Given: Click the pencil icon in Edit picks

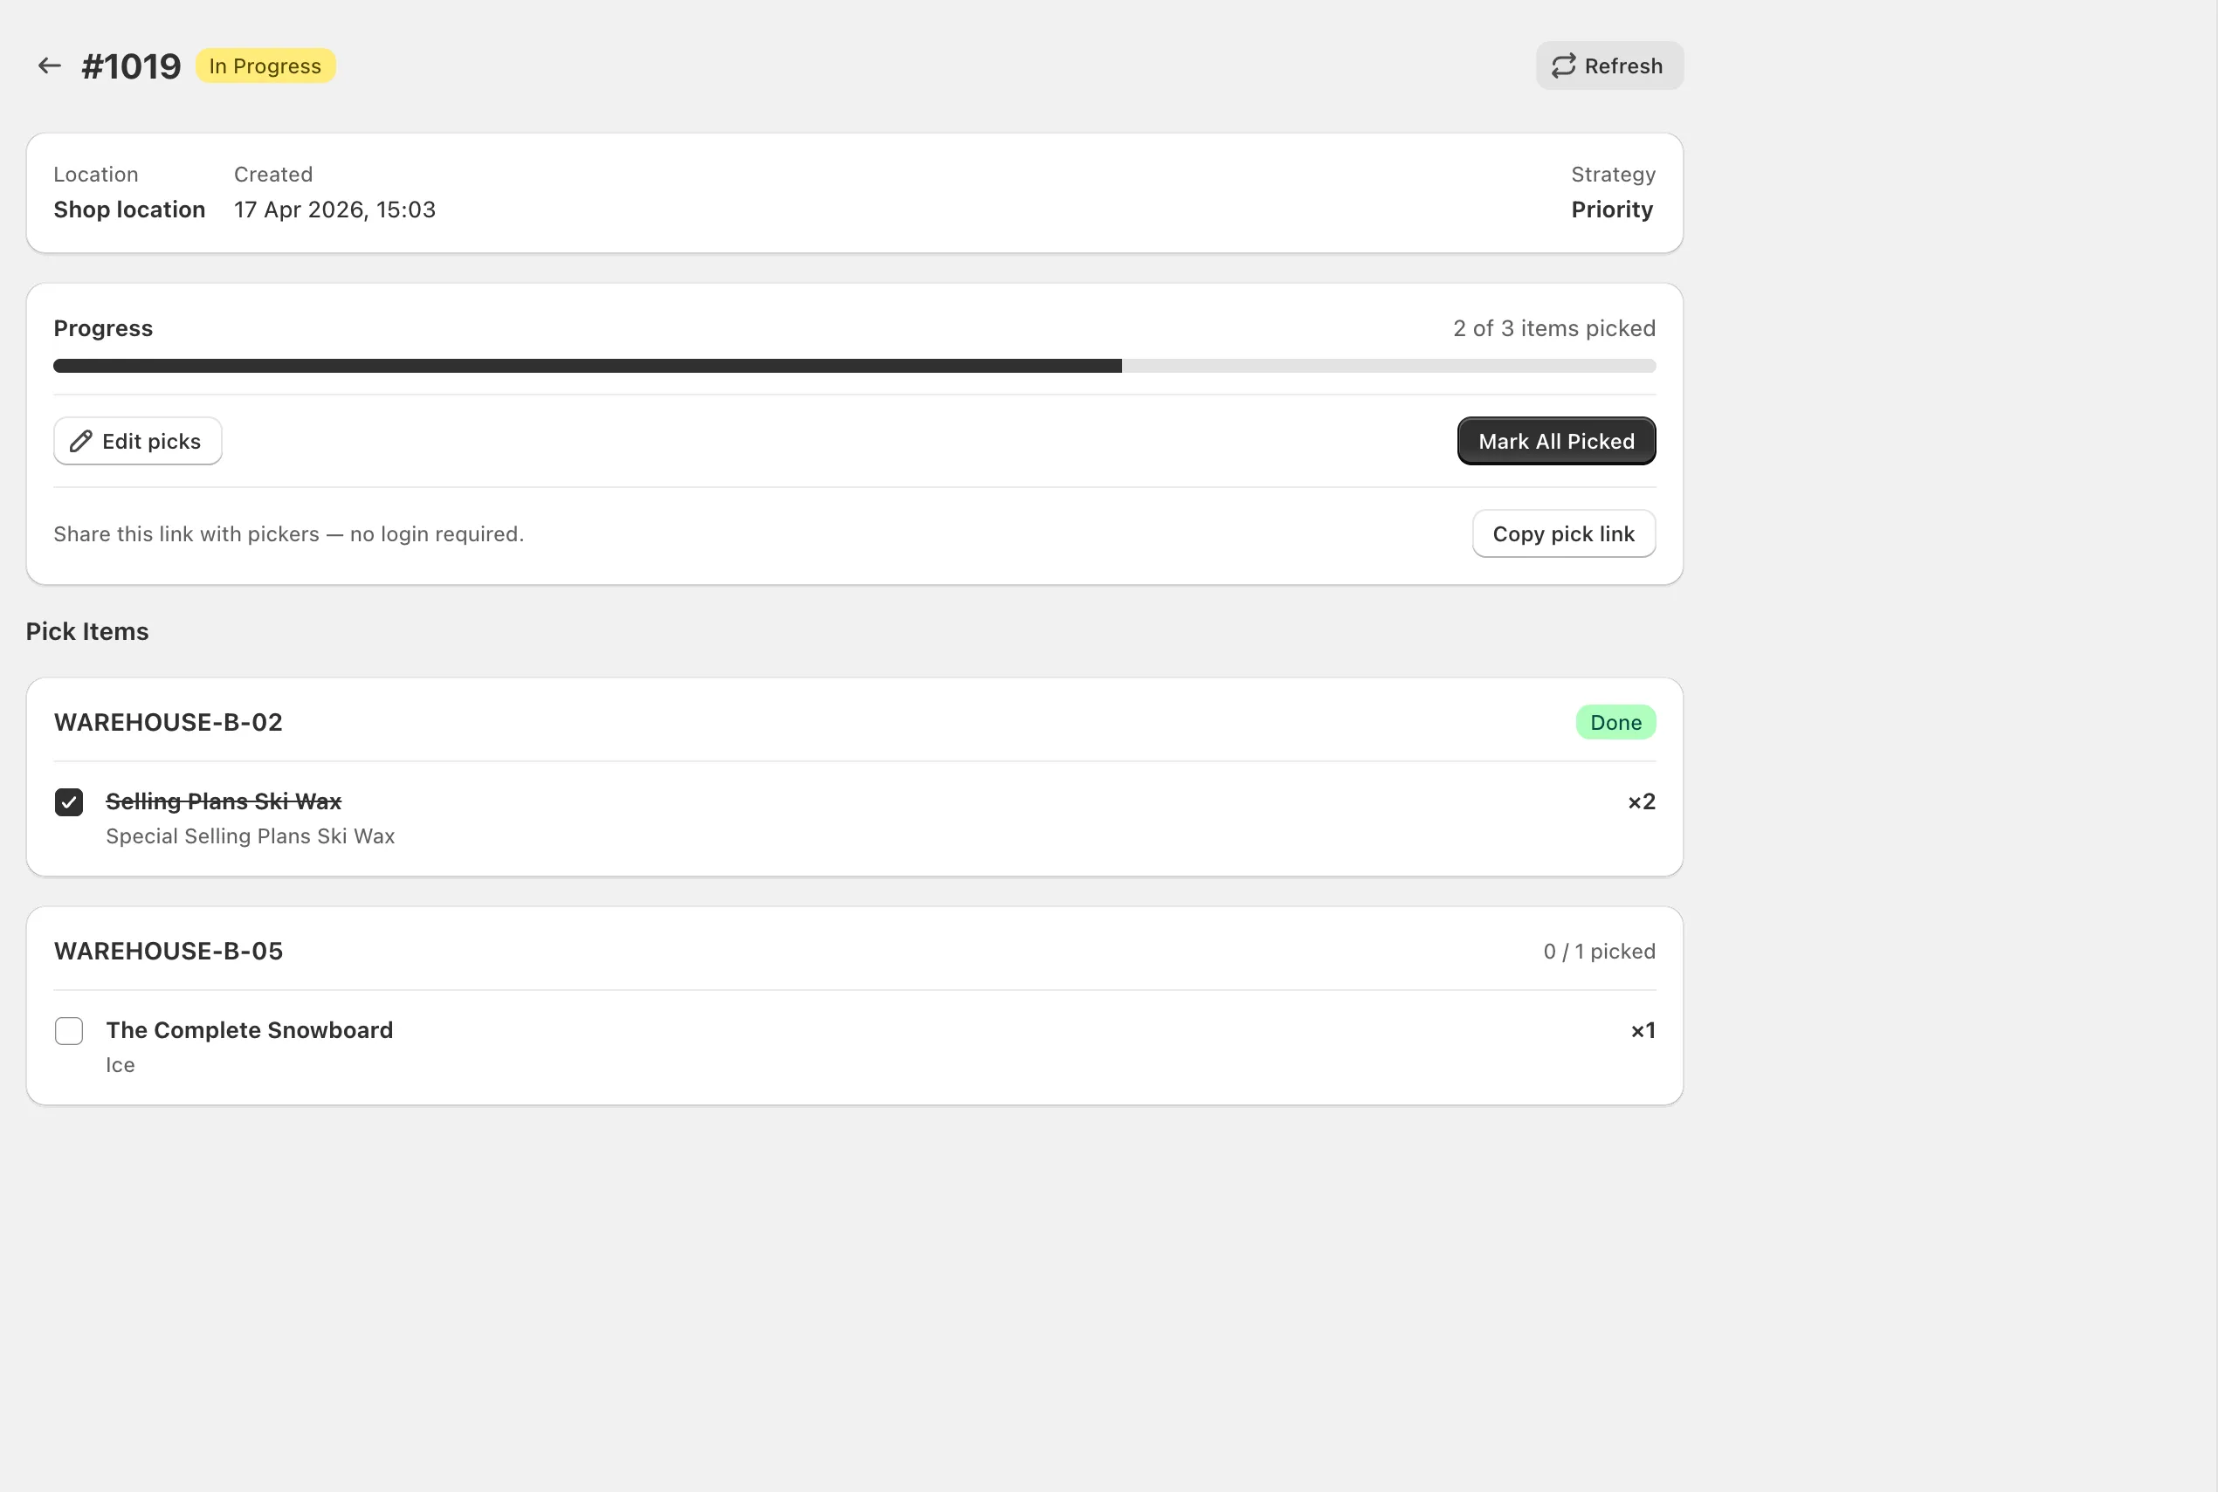Looking at the screenshot, I should pos(81,442).
